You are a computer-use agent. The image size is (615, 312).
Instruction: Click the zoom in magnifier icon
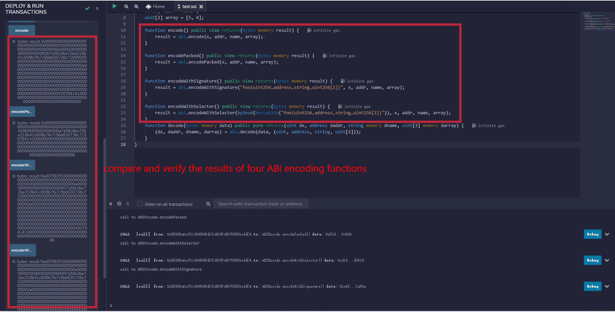coord(136,6)
